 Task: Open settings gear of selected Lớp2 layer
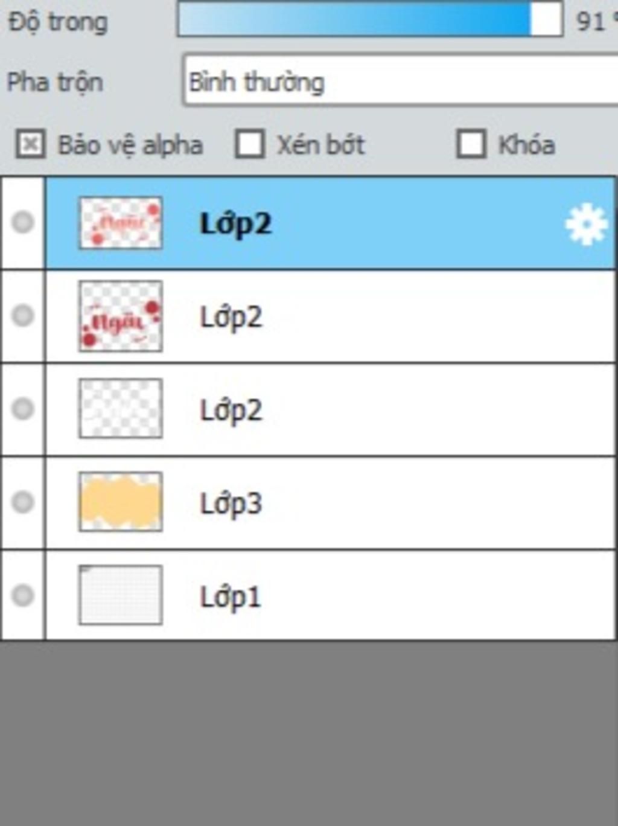tap(586, 225)
